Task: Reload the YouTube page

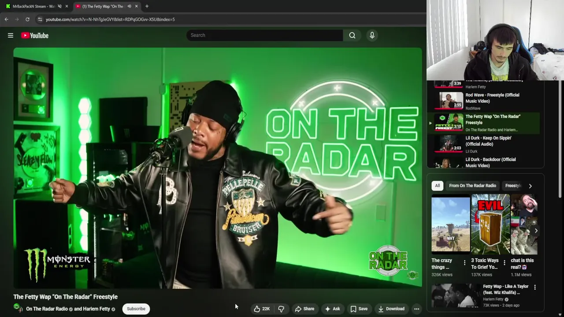Action: tap(27, 19)
